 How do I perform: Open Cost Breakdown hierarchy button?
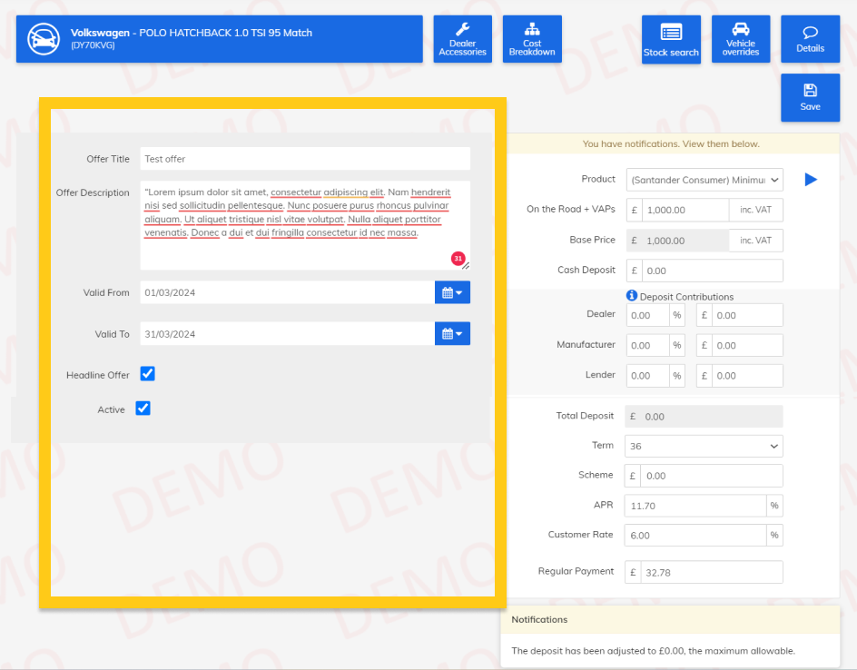[532, 39]
